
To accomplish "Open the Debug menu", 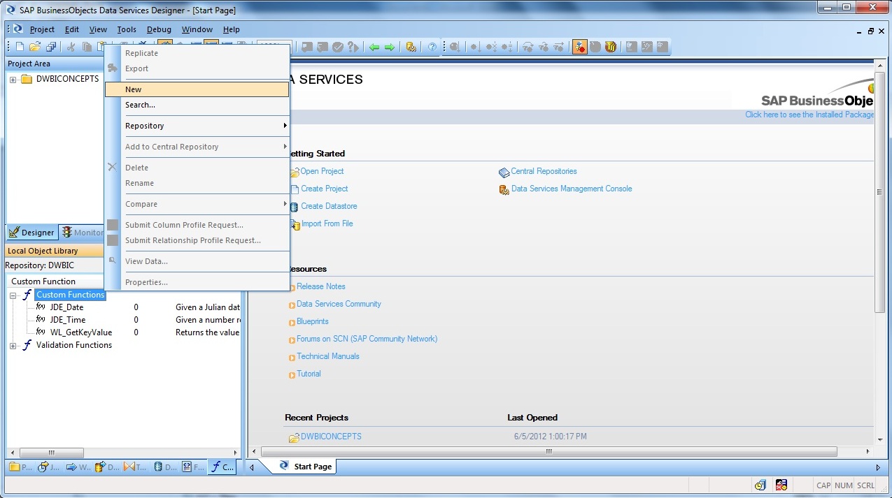I will pyautogui.click(x=159, y=29).
